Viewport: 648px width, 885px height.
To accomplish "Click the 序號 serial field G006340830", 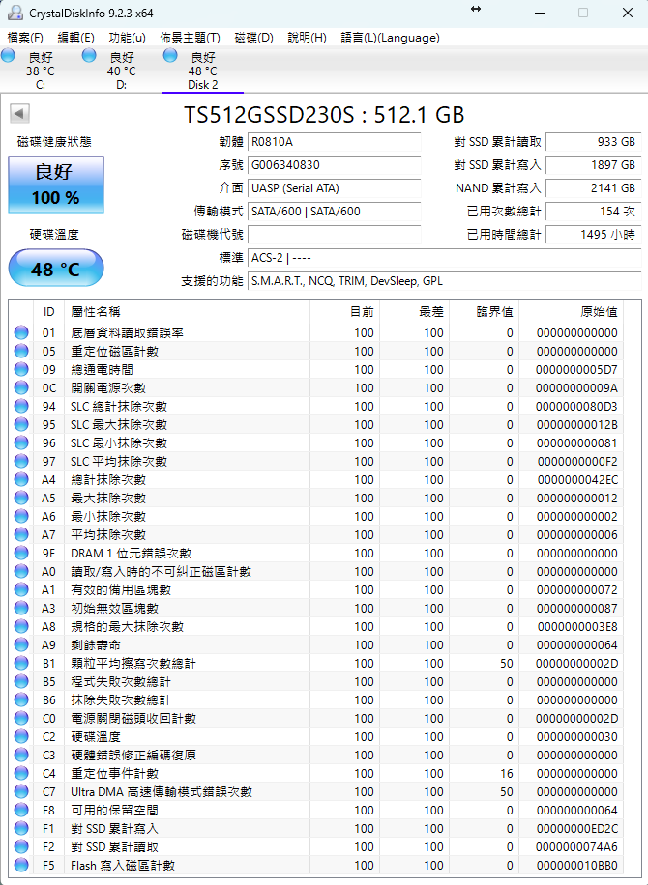I will (334, 165).
